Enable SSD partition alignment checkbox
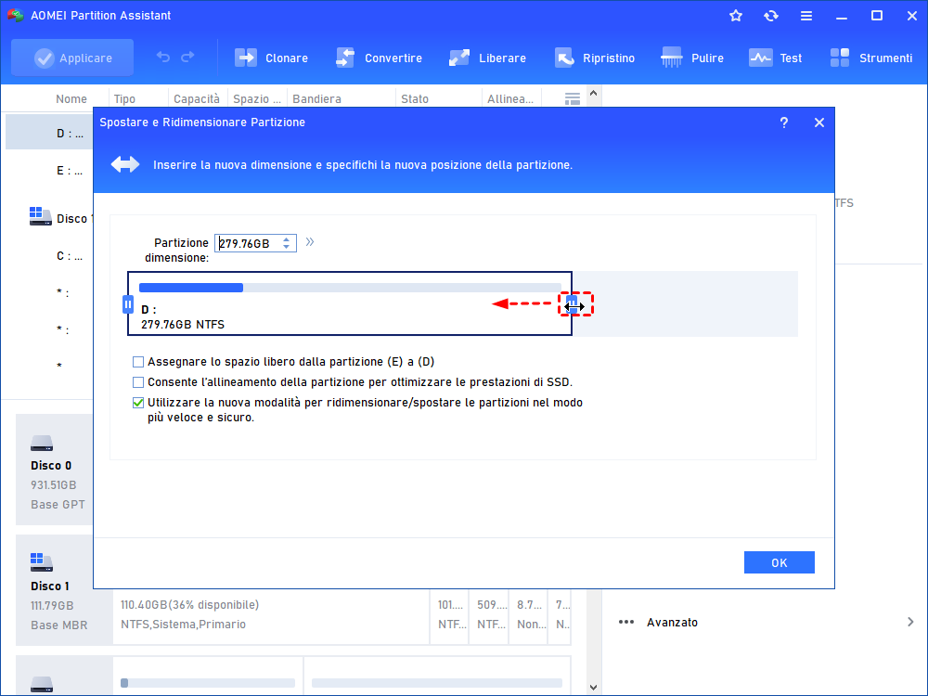The image size is (928, 696). (x=138, y=382)
